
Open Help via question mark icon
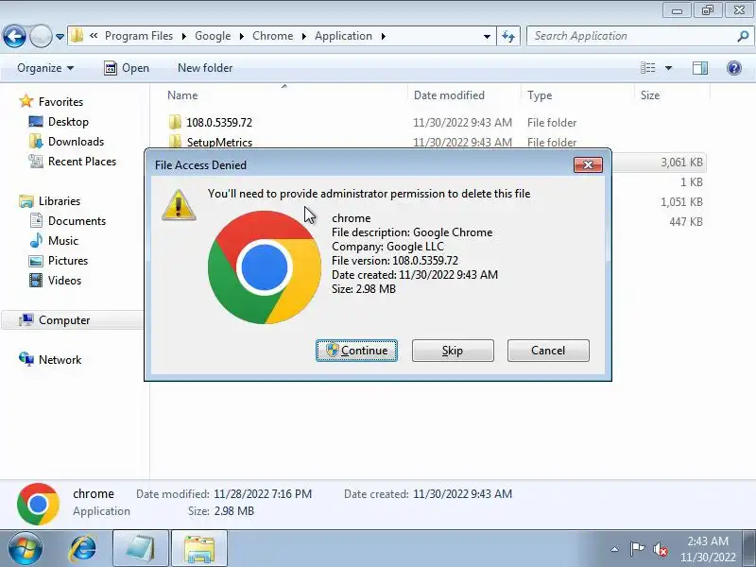pyautogui.click(x=734, y=68)
